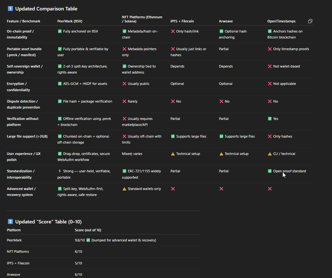Click the Dispute detection / duplicate prevention label
The height and width of the screenshot is (278, 332).
[23, 104]
